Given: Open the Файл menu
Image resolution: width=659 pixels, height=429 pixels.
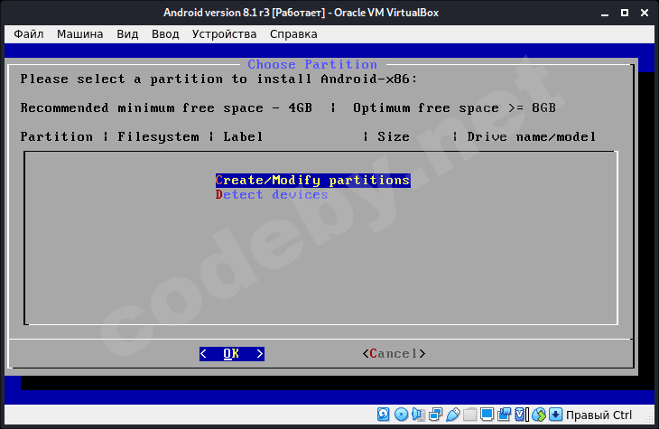Looking at the screenshot, I should pyautogui.click(x=29, y=34).
